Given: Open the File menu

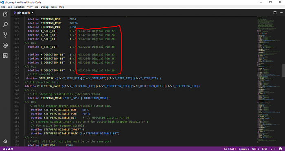Looking at the screenshot, I should [3, 7].
